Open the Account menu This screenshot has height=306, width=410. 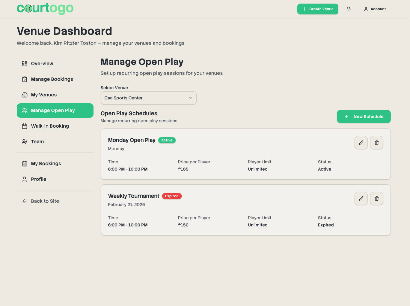(375, 9)
